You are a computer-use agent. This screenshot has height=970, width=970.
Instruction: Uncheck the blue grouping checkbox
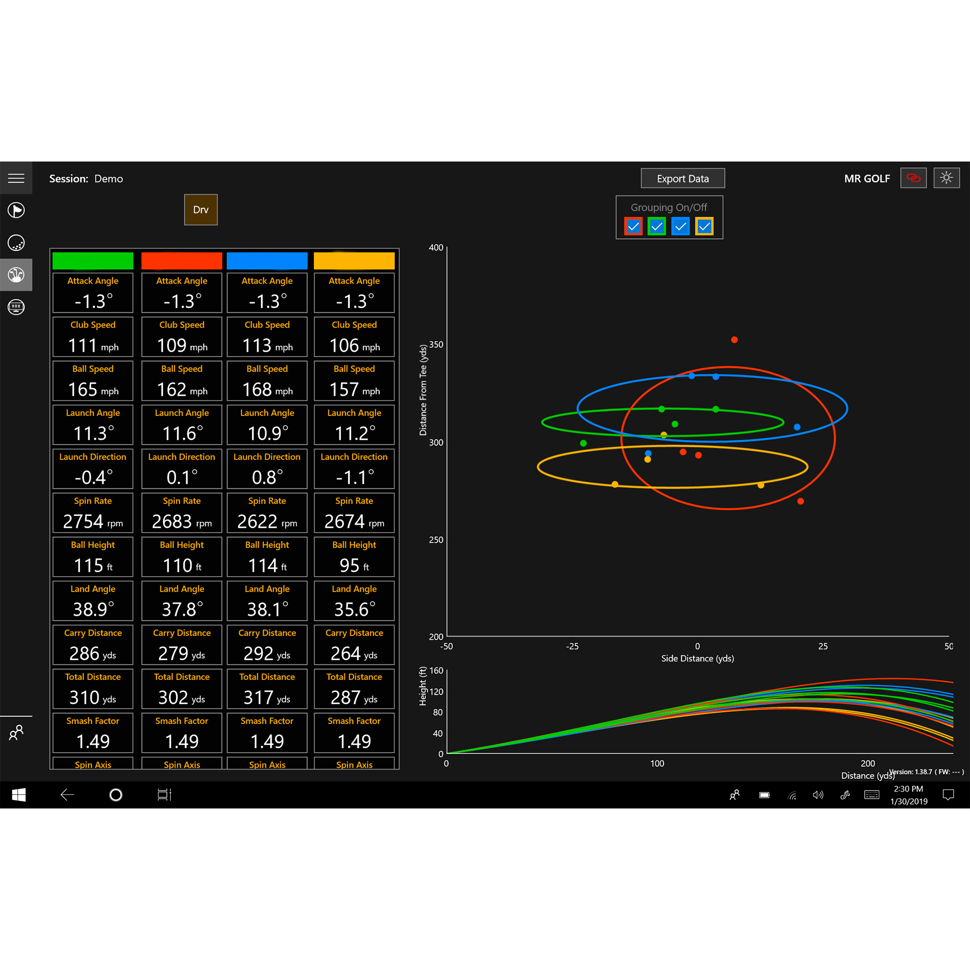pos(680,226)
